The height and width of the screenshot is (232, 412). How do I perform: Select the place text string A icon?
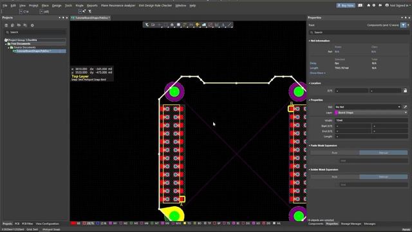[223, 24]
